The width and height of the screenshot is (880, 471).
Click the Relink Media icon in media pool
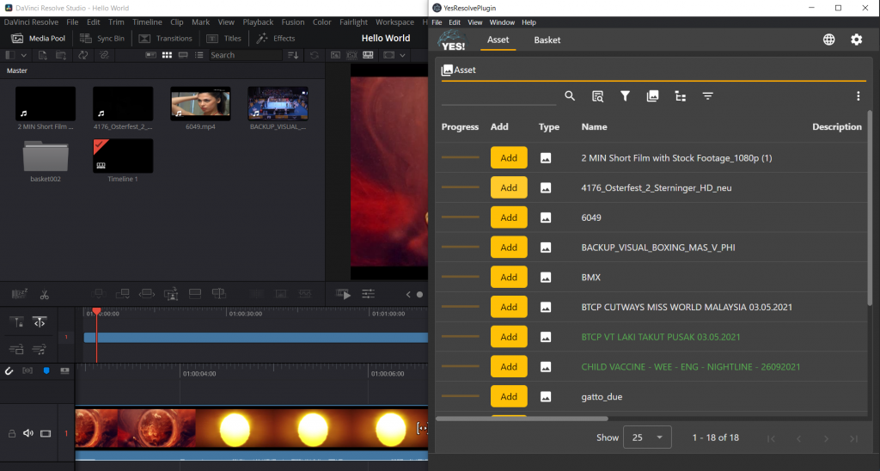tap(104, 55)
